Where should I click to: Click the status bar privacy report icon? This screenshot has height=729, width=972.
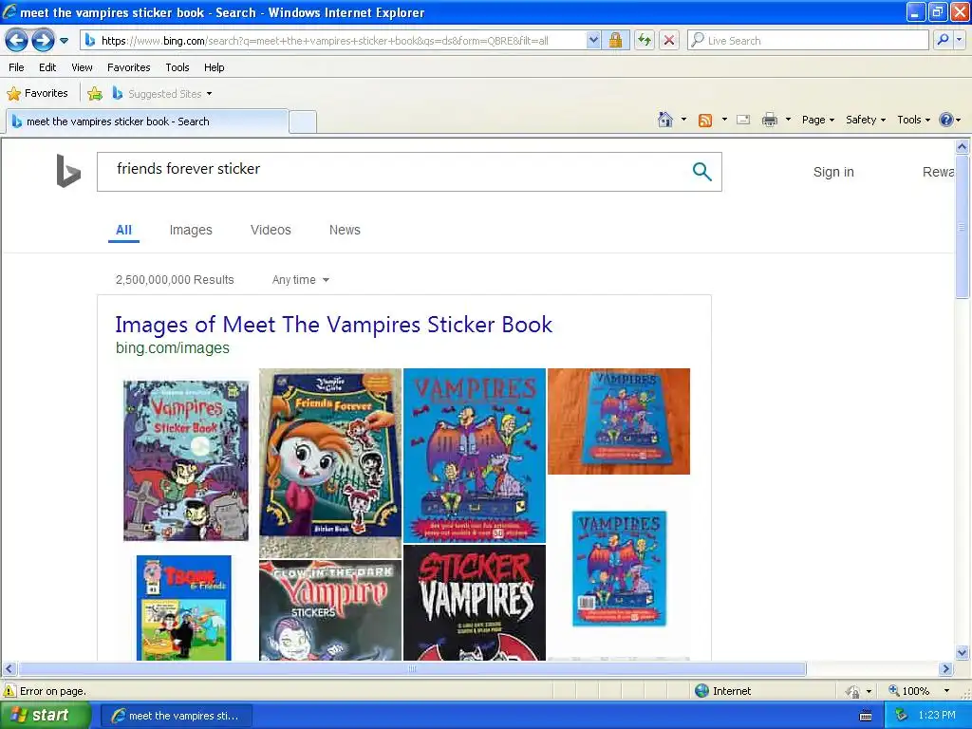pos(853,691)
